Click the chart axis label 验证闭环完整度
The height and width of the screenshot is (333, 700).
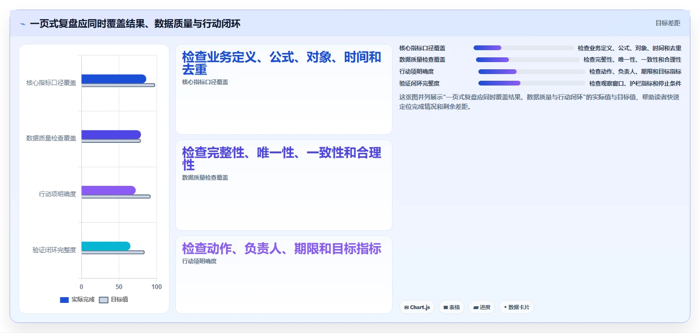click(x=54, y=250)
